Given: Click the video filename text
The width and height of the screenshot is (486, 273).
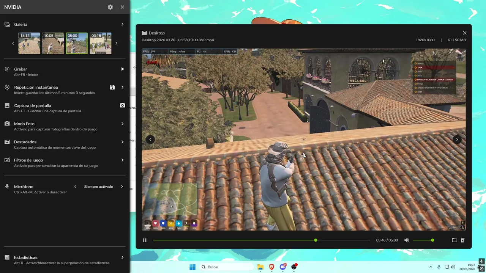Looking at the screenshot, I should point(178,40).
